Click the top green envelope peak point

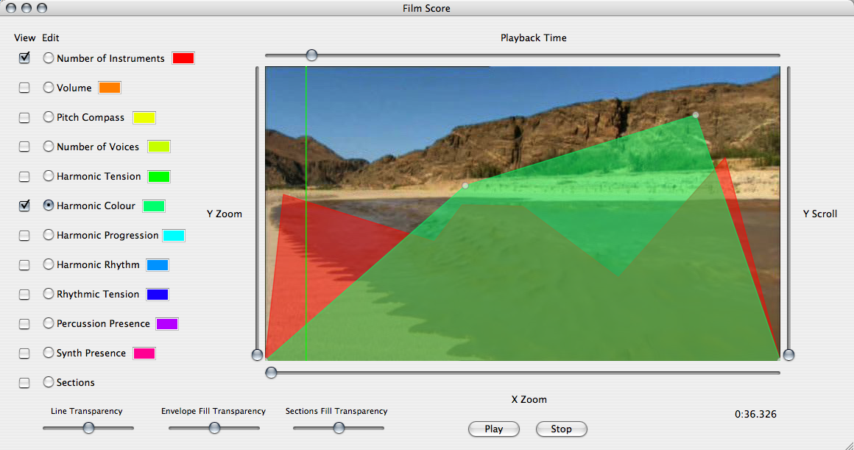(695, 115)
